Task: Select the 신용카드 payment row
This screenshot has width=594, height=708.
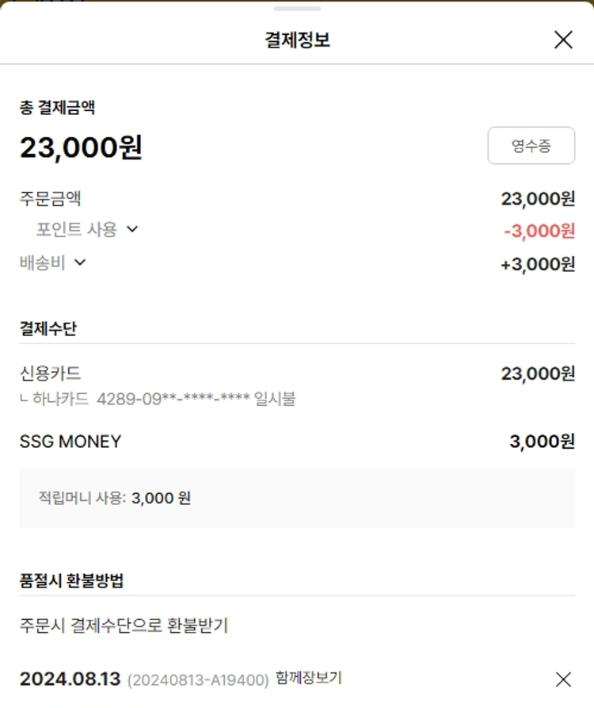Action: coord(51,373)
